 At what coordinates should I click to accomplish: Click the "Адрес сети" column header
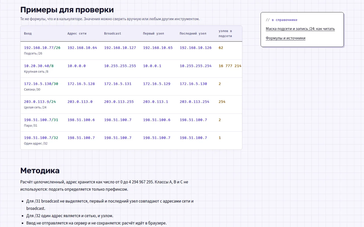point(77,33)
